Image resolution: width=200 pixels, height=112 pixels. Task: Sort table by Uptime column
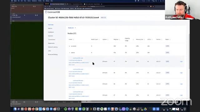(x=105, y=40)
